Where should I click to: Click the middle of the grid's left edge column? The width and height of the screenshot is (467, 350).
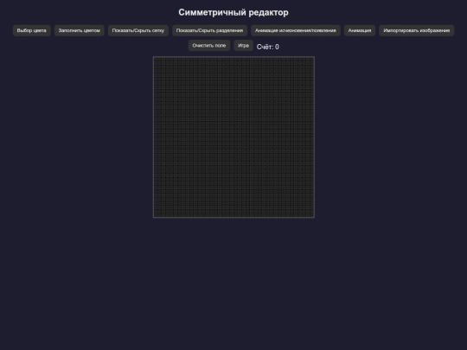155,138
